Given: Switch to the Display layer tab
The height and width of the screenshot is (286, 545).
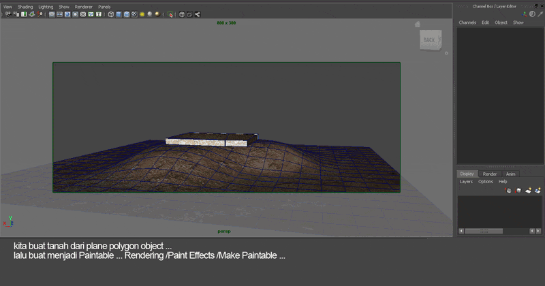Looking at the screenshot, I should [x=467, y=174].
